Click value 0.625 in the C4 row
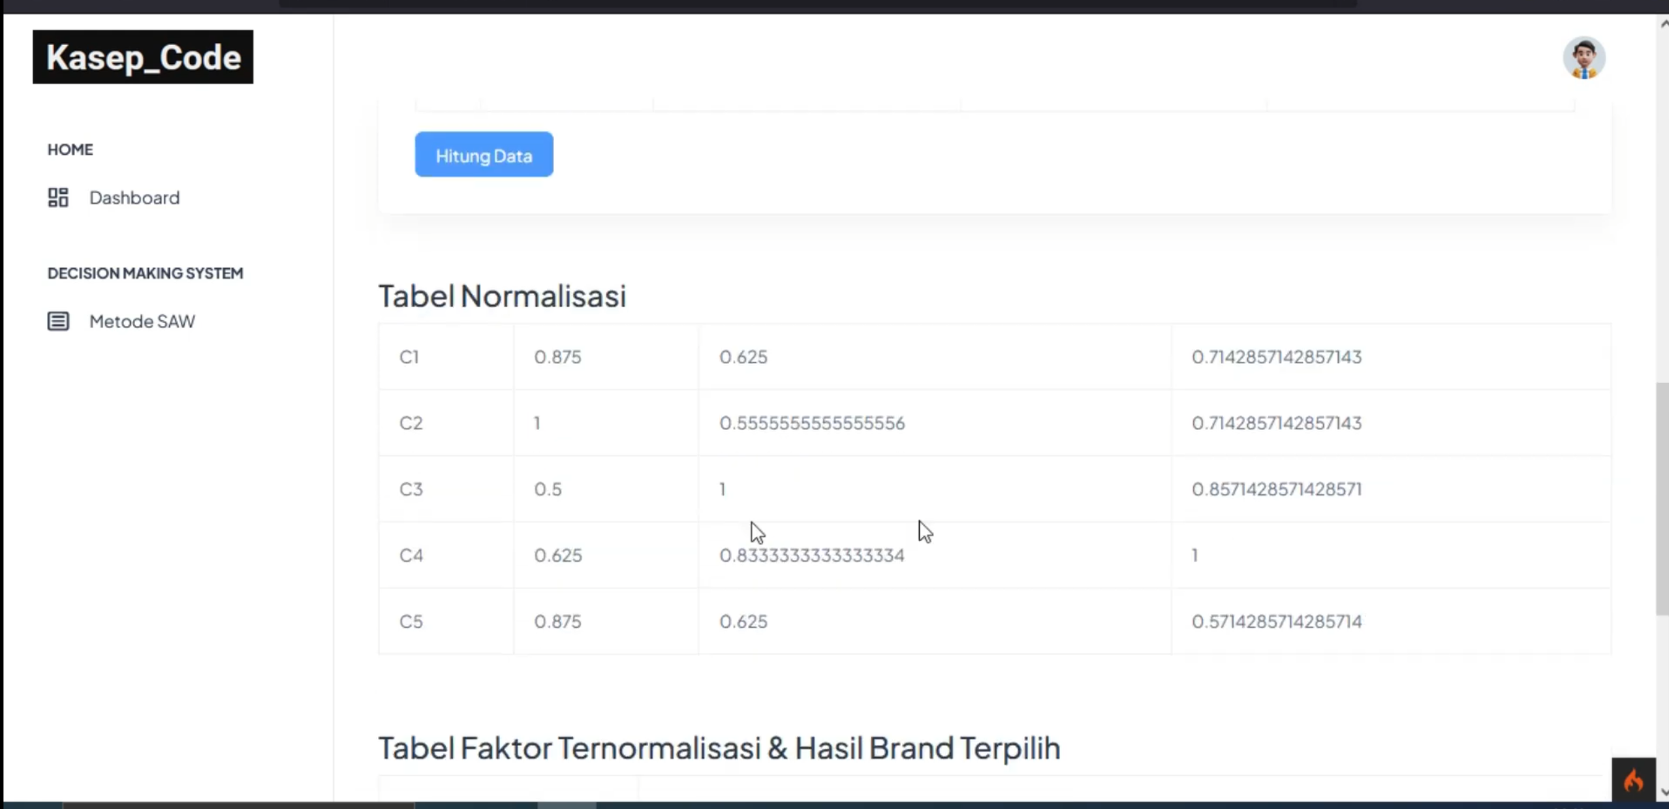Image resolution: width=1669 pixels, height=809 pixels. tap(557, 555)
